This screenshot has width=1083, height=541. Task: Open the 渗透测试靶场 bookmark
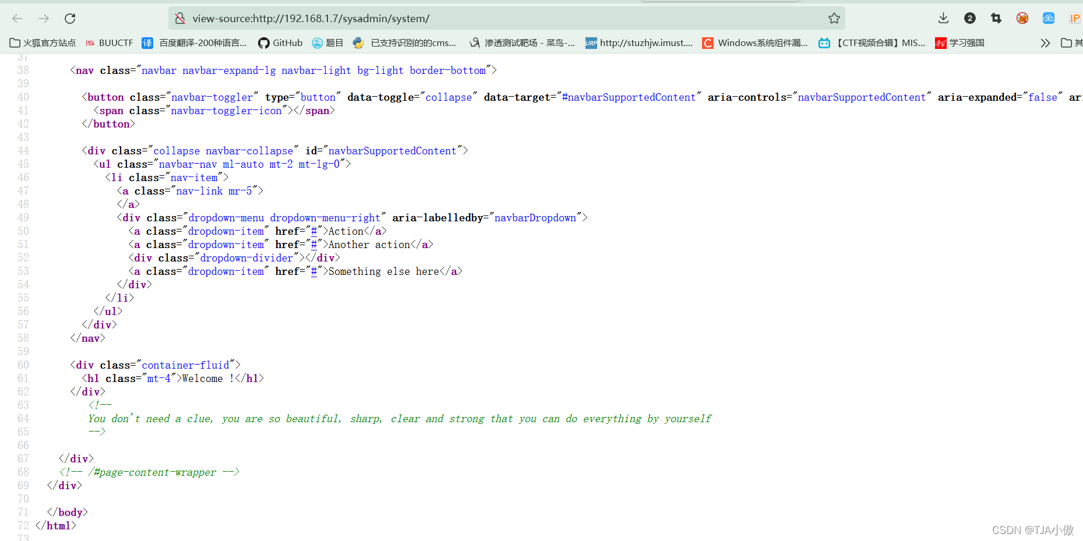point(523,43)
